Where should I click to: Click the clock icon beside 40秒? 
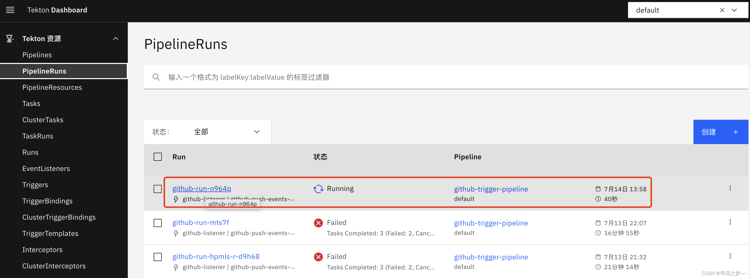point(598,199)
